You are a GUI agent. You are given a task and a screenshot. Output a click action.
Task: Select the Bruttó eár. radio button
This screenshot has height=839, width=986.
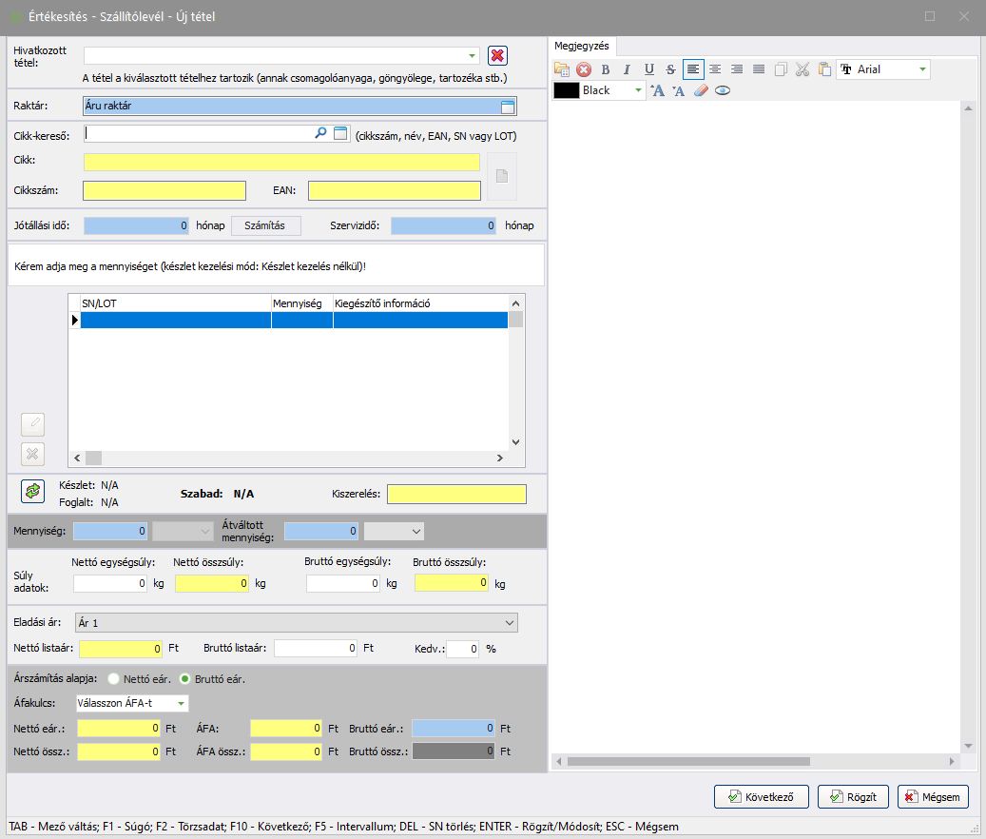[184, 679]
